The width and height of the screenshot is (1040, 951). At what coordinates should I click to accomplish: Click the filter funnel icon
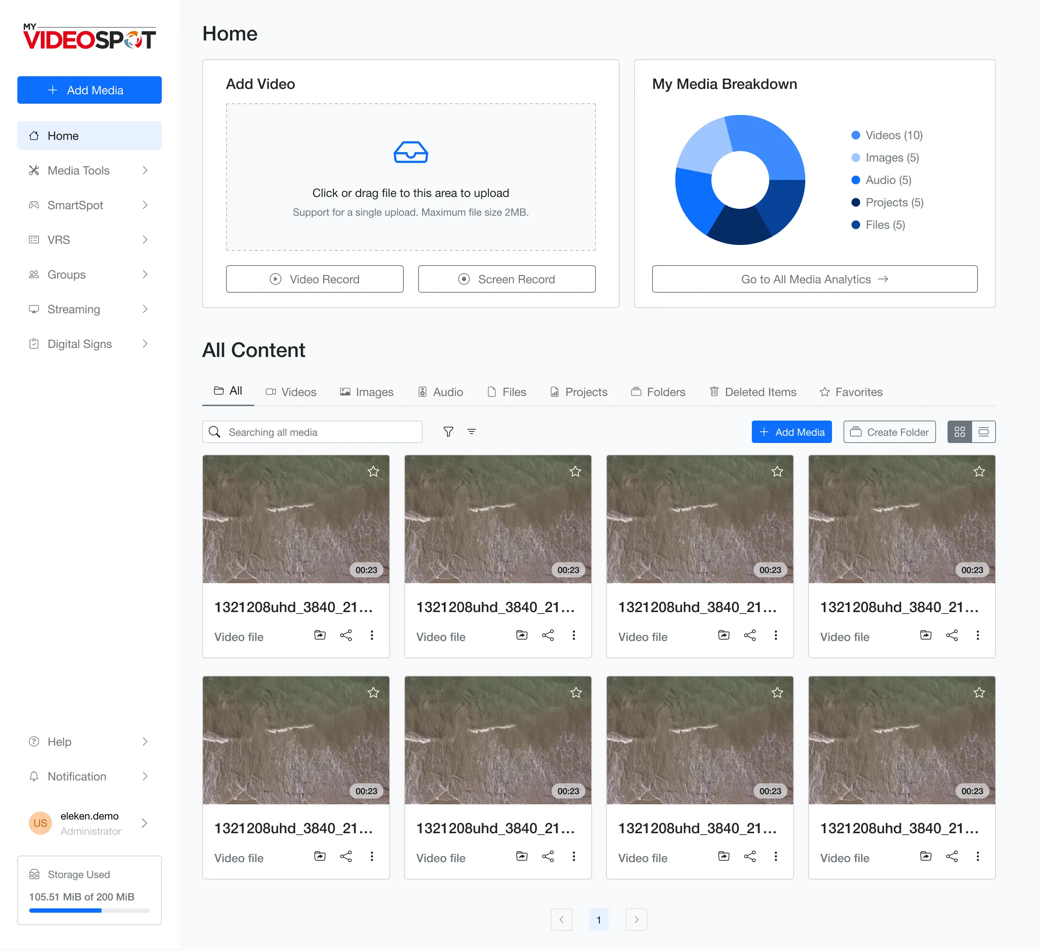tap(448, 432)
